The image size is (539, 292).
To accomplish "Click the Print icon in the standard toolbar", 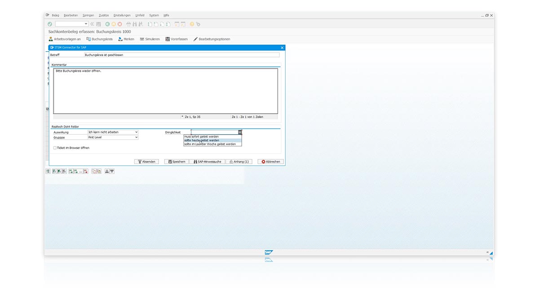I will (129, 23).
